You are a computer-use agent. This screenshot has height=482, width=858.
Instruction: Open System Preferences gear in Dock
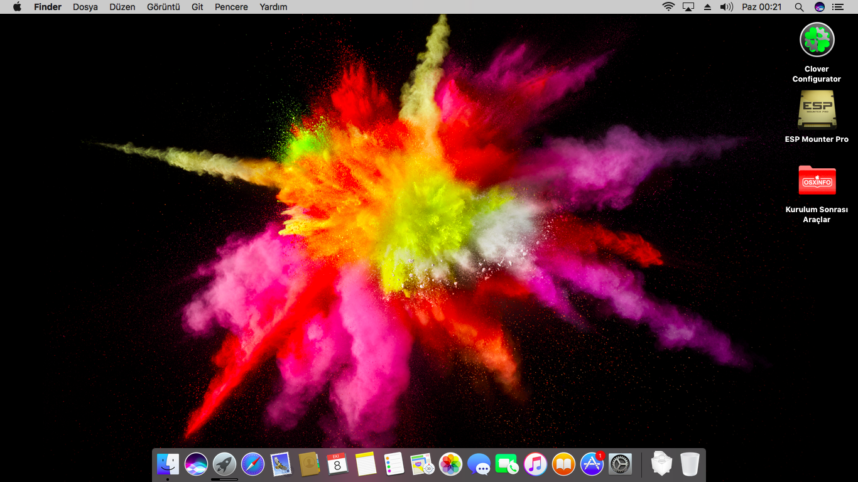click(620, 464)
